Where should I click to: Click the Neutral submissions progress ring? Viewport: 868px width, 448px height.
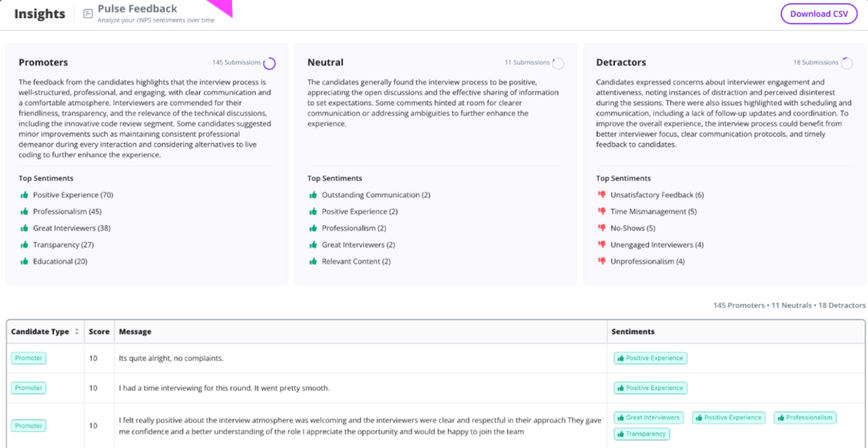click(558, 64)
